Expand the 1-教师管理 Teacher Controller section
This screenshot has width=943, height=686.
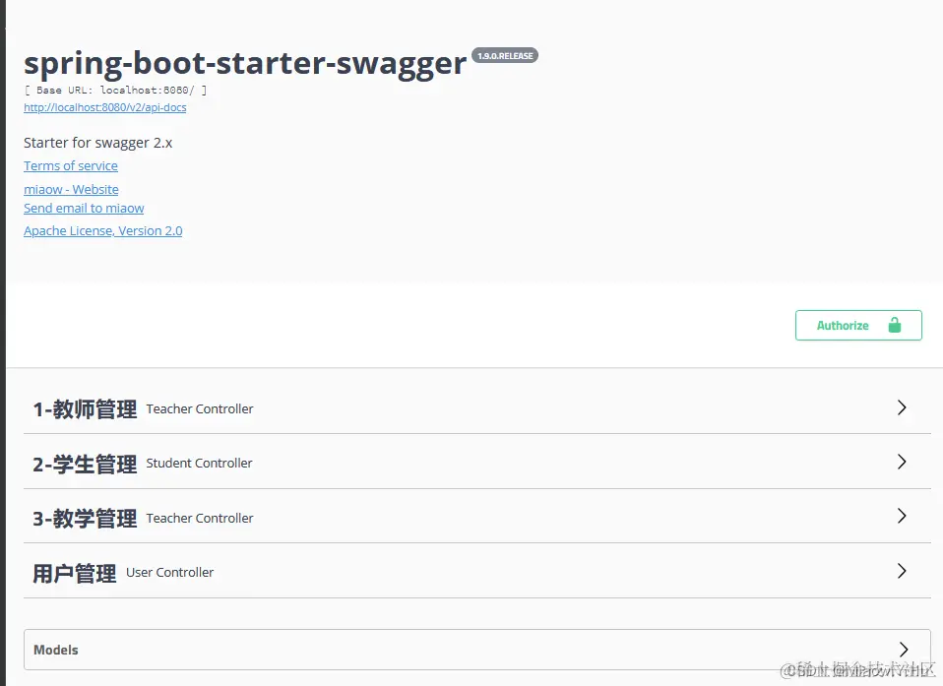[472, 407]
